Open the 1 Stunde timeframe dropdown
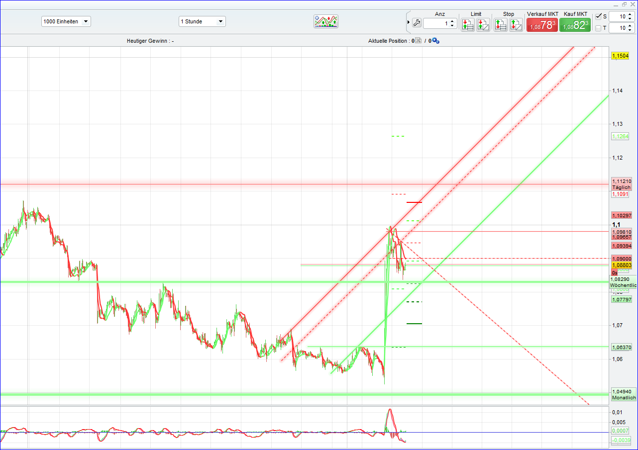 pos(202,21)
